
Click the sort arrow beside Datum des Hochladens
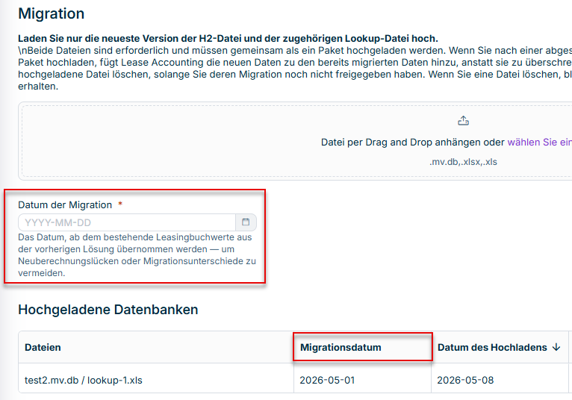click(x=556, y=347)
